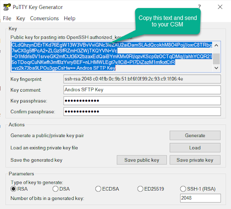The height and width of the screenshot is (209, 231).
Task: Click 'Save the generated key' text
Action: [x=37, y=160]
